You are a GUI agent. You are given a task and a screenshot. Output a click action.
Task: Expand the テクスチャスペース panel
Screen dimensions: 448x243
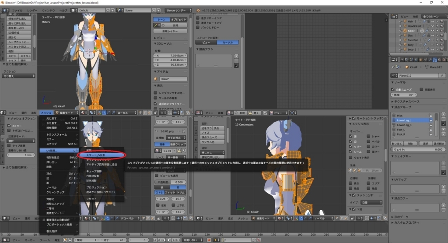point(405,102)
